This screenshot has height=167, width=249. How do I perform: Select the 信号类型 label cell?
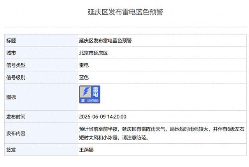click(41, 65)
